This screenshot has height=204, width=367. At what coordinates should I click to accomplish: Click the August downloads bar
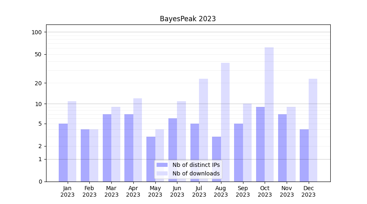[x=225, y=122]
